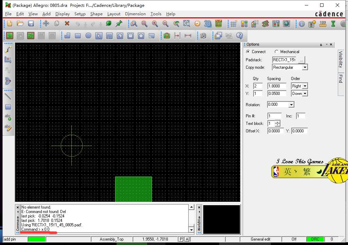348x245 pixels.
Task: Toggle the Flip design view
Action: pos(219,23)
